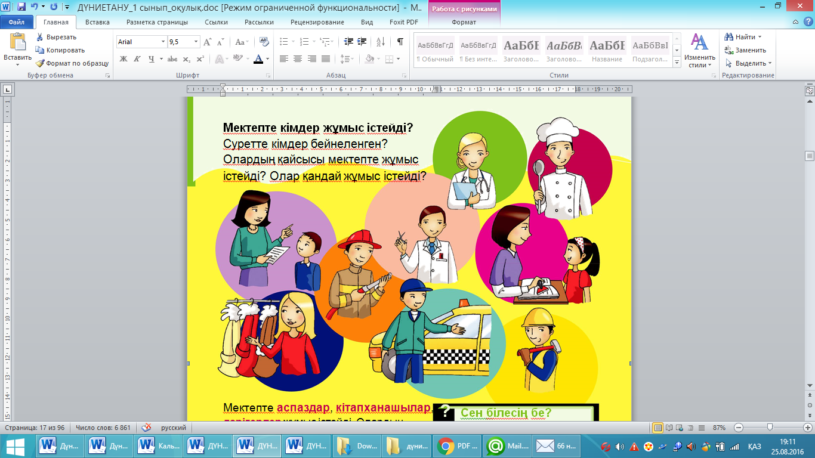Toggle Underline formatting (Ч)
815x458 pixels.
click(x=152, y=59)
